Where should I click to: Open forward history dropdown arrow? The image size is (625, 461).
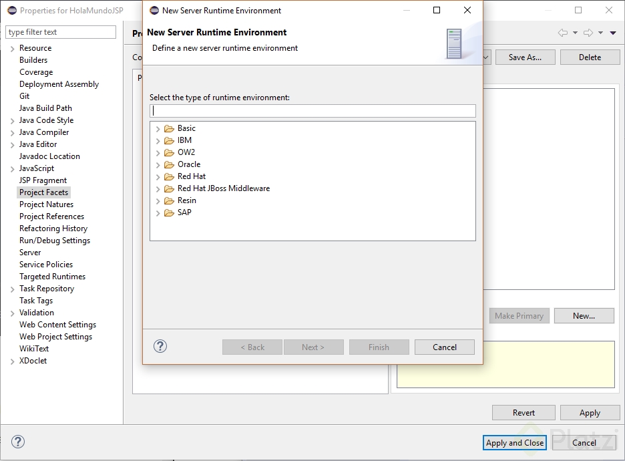pyautogui.click(x=601, y=33)
